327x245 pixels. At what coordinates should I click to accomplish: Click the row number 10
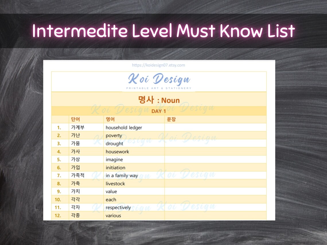[x=59, y=199]
